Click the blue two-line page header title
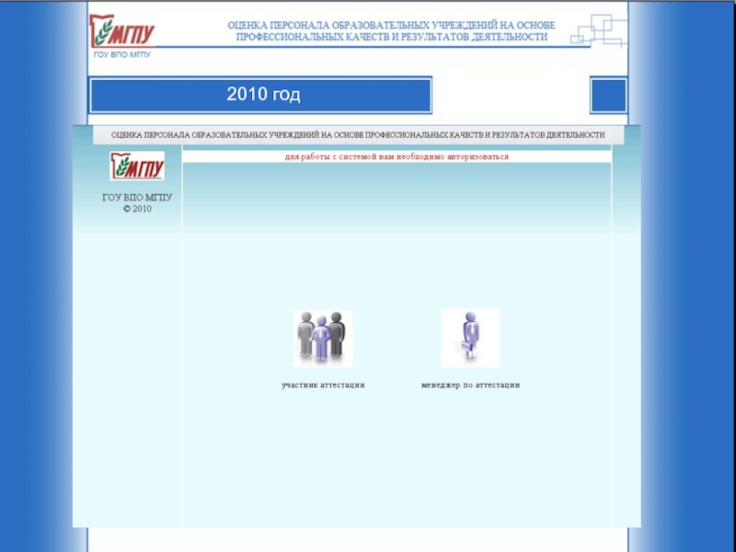 392,31
